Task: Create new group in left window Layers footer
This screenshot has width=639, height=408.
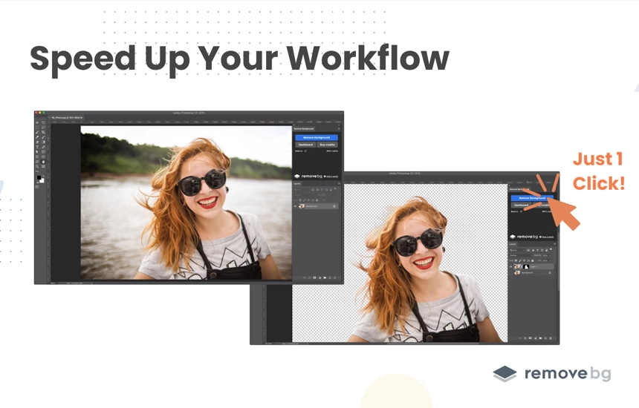Action: 325,278
